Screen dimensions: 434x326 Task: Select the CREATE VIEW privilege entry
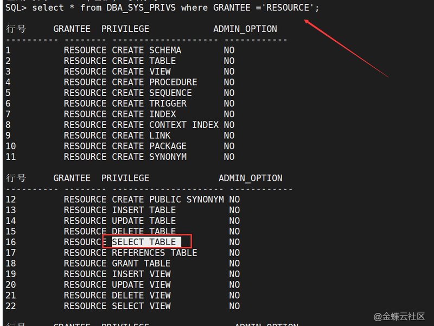tap(141, 72)
